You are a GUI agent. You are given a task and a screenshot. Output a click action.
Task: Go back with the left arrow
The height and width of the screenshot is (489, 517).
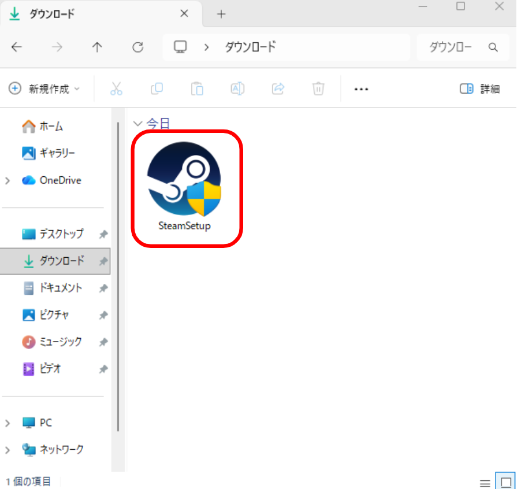point(17,47)
